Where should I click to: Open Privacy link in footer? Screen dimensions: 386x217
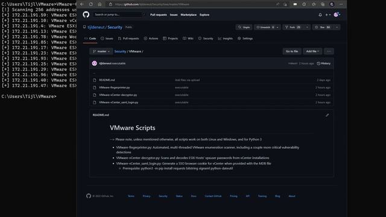[147, 196]
